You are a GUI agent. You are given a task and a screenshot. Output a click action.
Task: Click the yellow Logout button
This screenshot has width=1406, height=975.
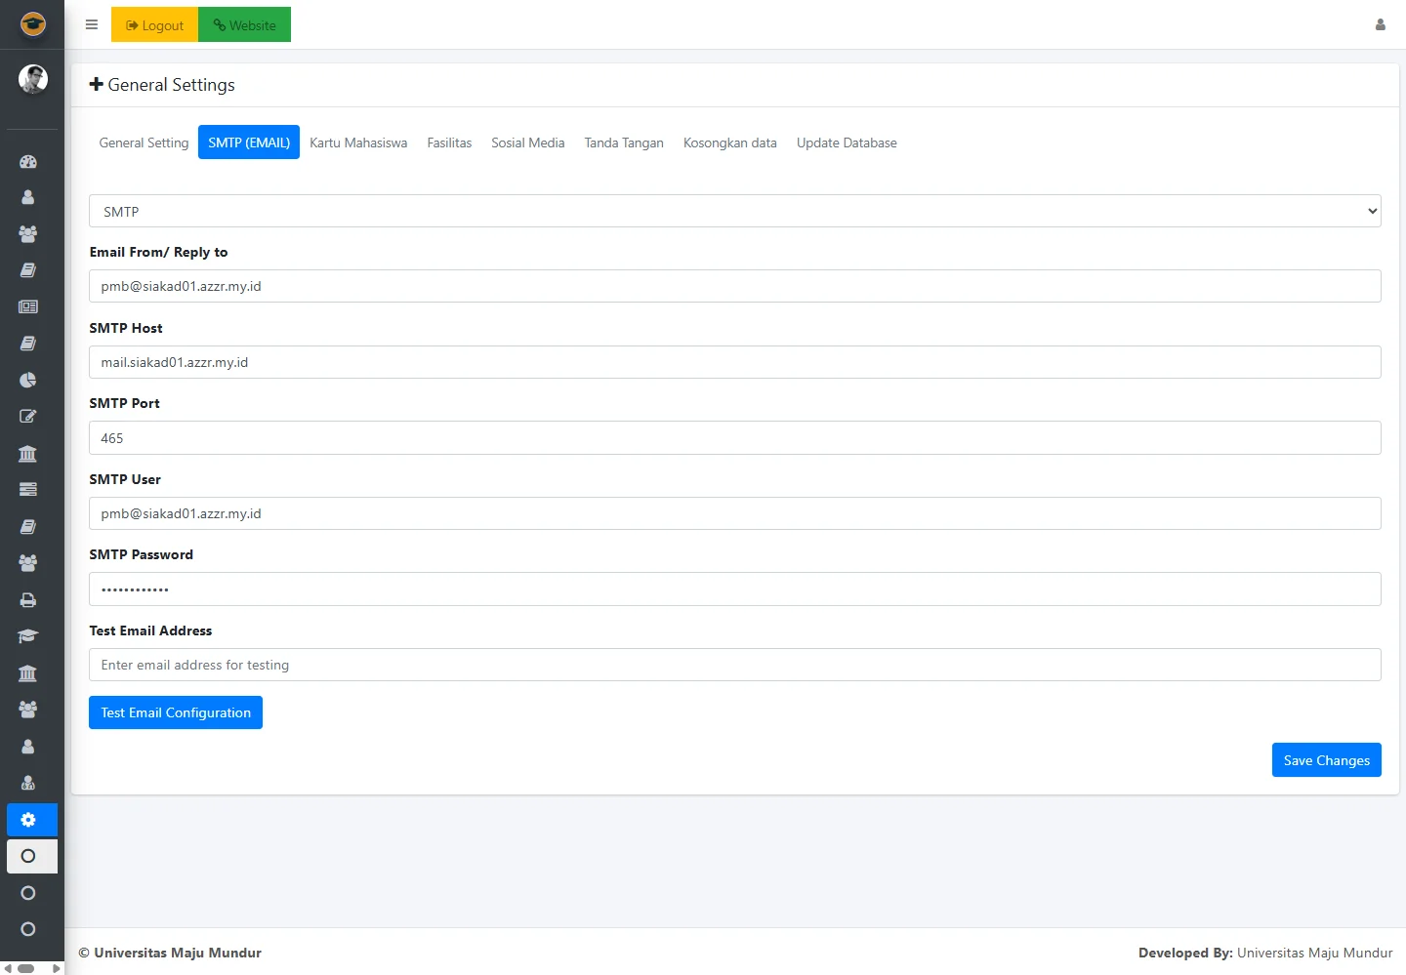[x=154, y=25]
